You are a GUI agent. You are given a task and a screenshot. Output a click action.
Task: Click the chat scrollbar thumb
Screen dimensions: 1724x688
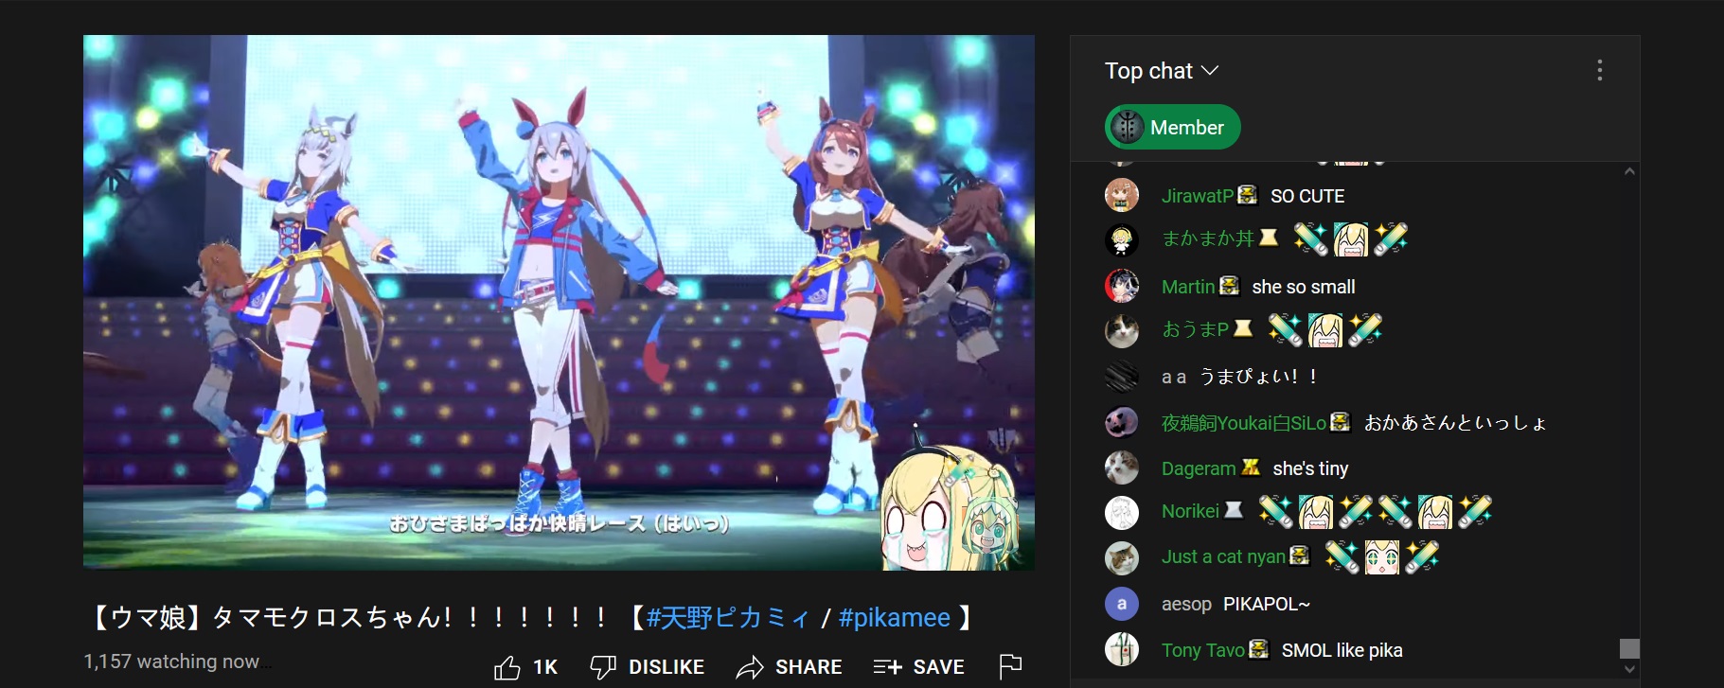[x=1629, y=648]
